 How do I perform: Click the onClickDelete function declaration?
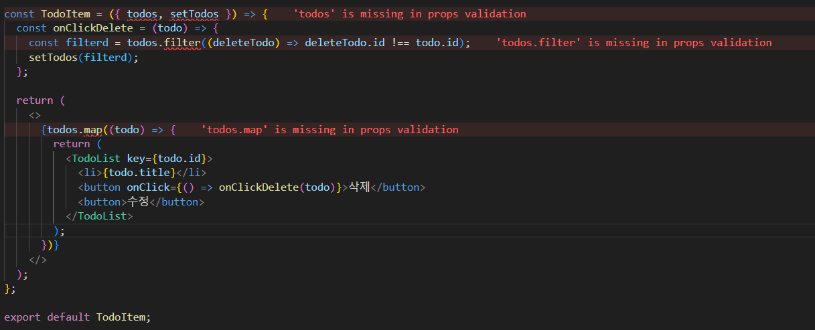pos(81,28)
